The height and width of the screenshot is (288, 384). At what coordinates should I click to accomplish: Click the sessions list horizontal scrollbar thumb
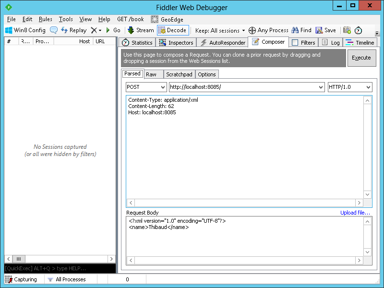click(19, 258)
